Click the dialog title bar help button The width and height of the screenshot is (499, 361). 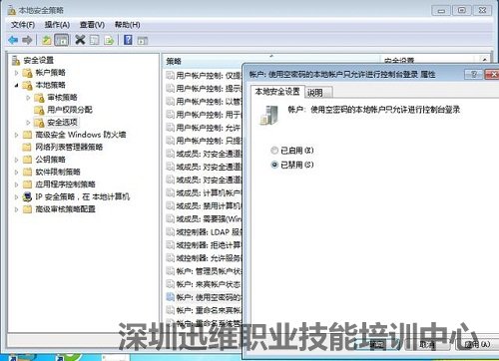474,74
